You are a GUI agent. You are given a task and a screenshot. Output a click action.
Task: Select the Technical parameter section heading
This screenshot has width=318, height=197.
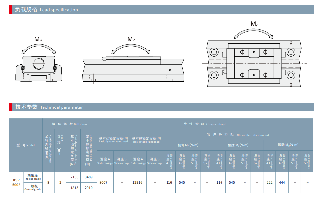tap(49, 107)
